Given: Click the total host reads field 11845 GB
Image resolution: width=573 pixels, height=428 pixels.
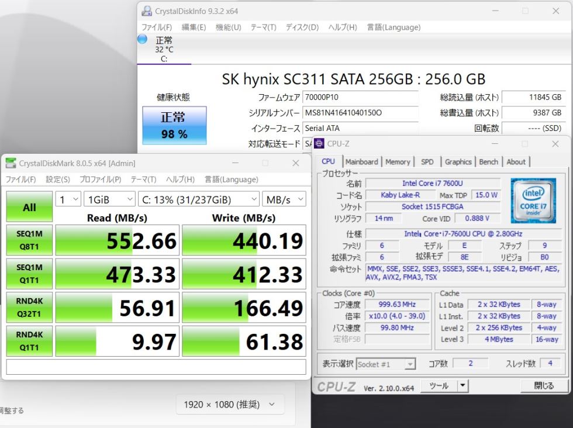Looking at the screenshot, I should tap(533, 97).
